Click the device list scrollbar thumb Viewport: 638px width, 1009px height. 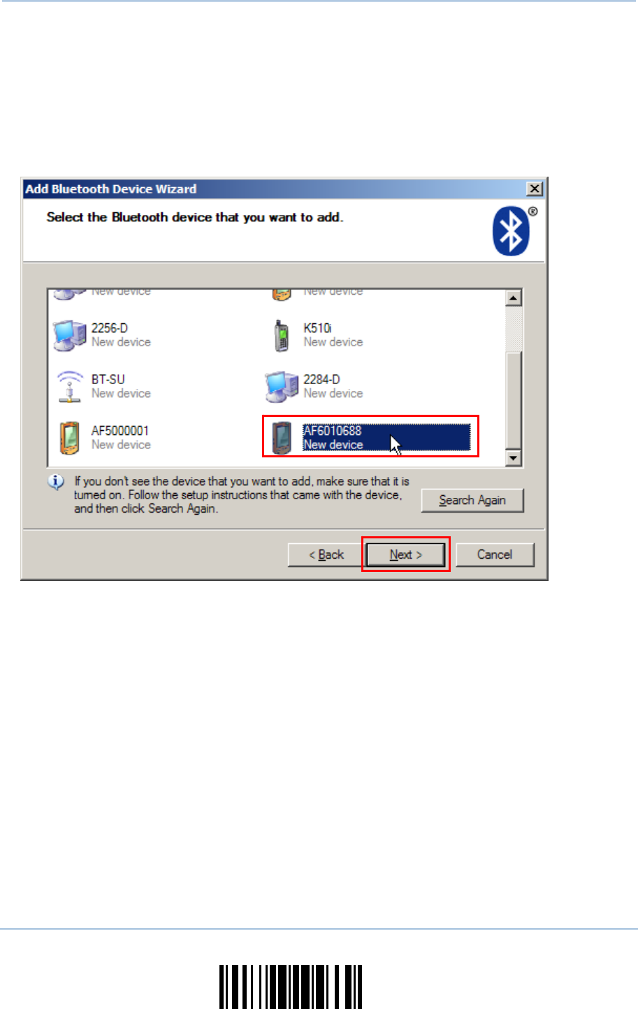tap(514, 401)
